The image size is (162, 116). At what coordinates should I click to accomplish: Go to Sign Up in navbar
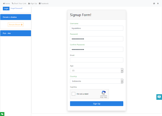coord(33,4)
